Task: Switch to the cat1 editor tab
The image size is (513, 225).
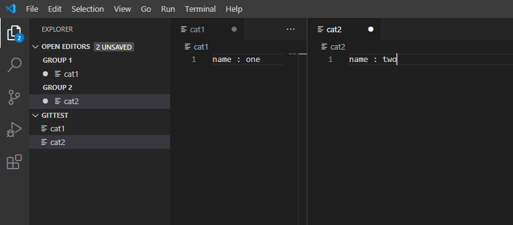Action: click(x=207, y=29)
